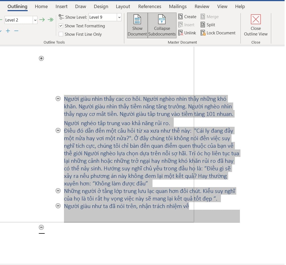The width and height of the screenshot is (286, 265).
Task: Open the Outline Level dropdown showing Level 2
Action: point(35,20)
